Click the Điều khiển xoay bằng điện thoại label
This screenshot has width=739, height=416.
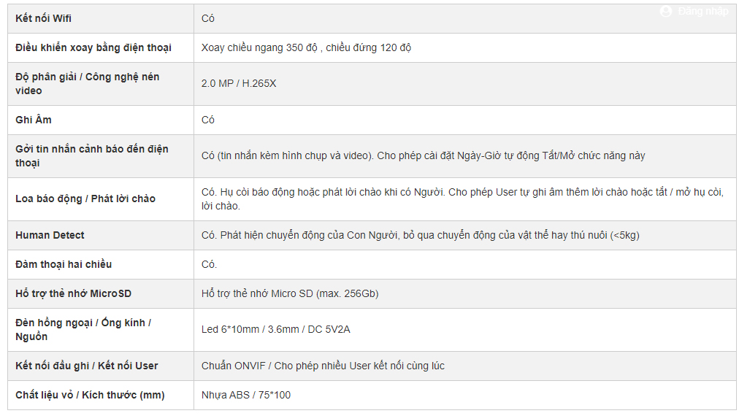coord(93,47)
